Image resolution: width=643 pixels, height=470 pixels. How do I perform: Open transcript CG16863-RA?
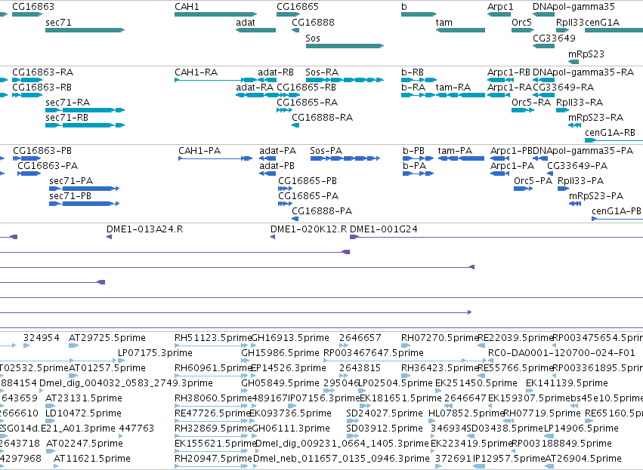pyautogui.click(x=27, y=80)
